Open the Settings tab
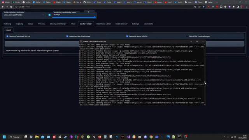249x140 pixels. coord(135,24)
